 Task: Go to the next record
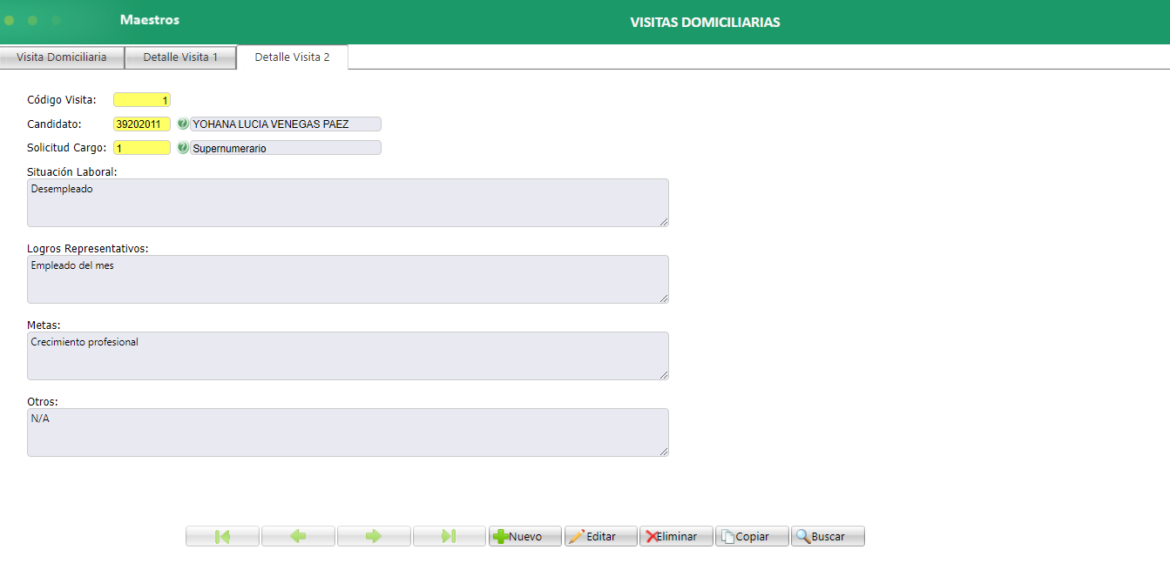click(374, 536)
